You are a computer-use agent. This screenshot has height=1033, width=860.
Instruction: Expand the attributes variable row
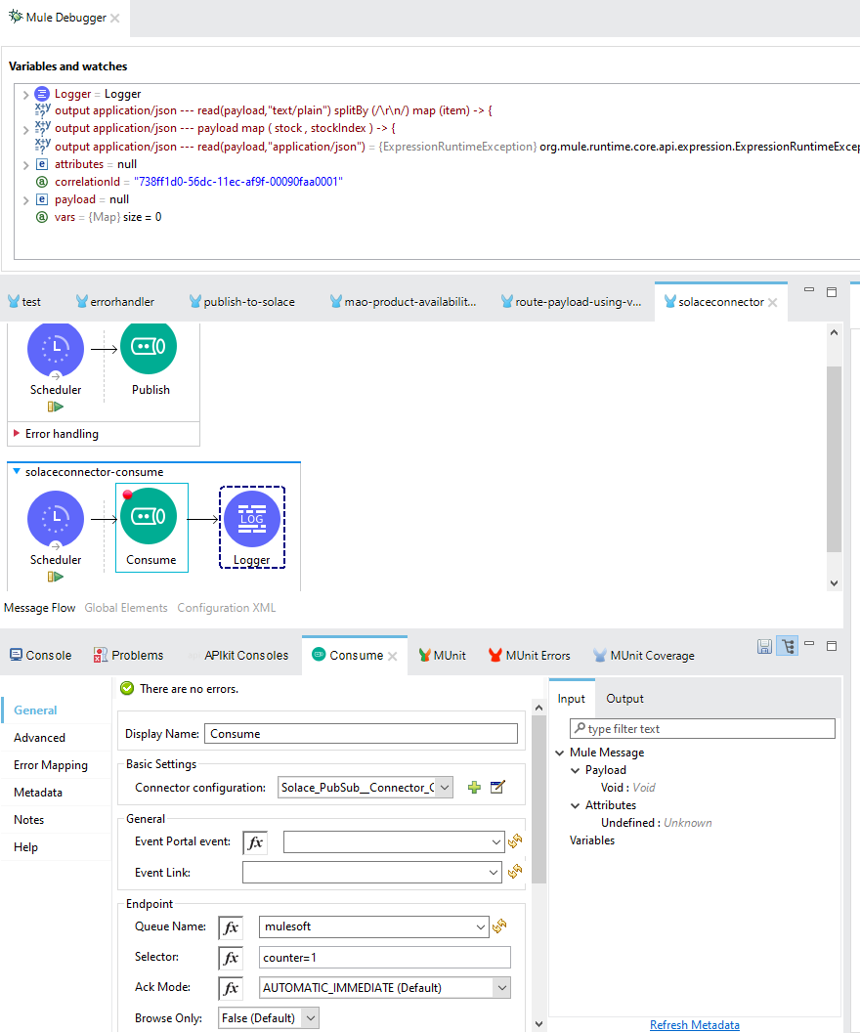coord(25,165)
